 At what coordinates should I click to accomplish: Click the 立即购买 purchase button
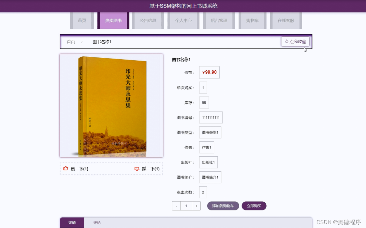click(254, 206)
